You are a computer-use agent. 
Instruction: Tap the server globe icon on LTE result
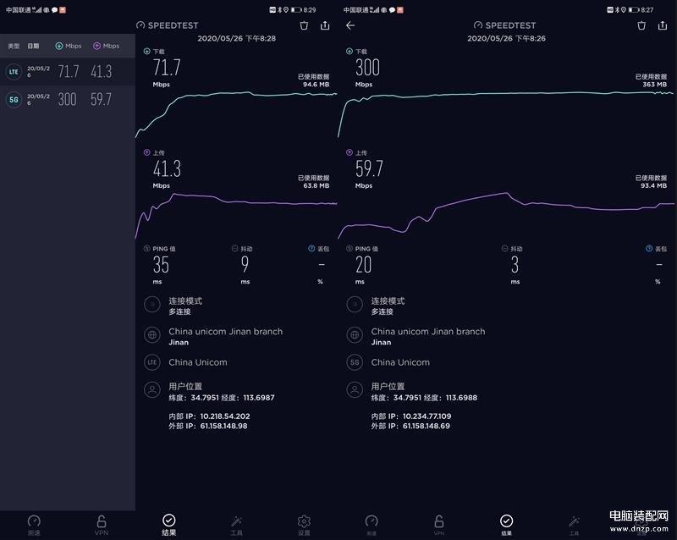[x=152, y=335]
